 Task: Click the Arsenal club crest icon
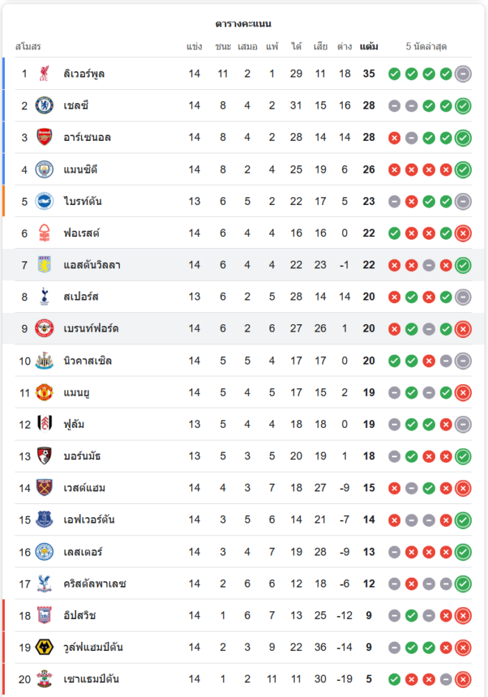pos(44,137)
